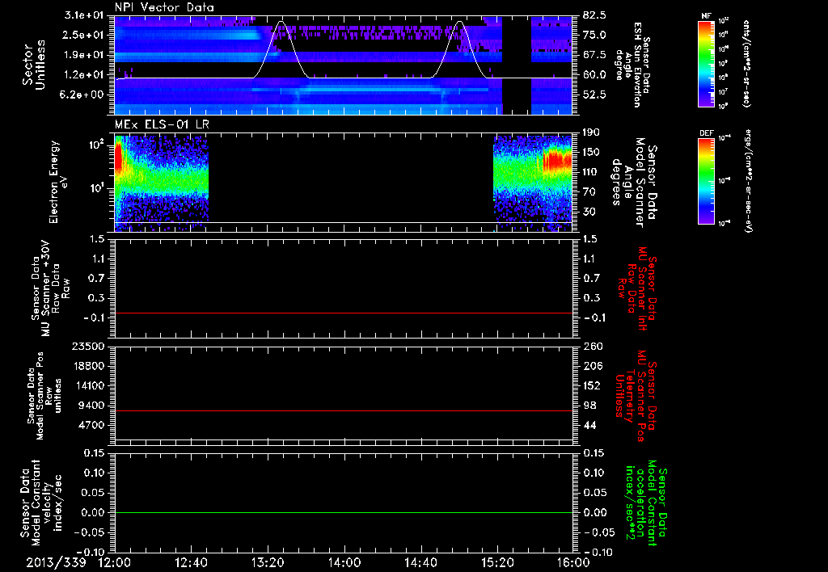Click the NF color scale bar

pos(706,64)
